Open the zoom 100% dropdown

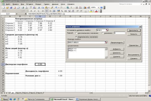pos(98,7)
